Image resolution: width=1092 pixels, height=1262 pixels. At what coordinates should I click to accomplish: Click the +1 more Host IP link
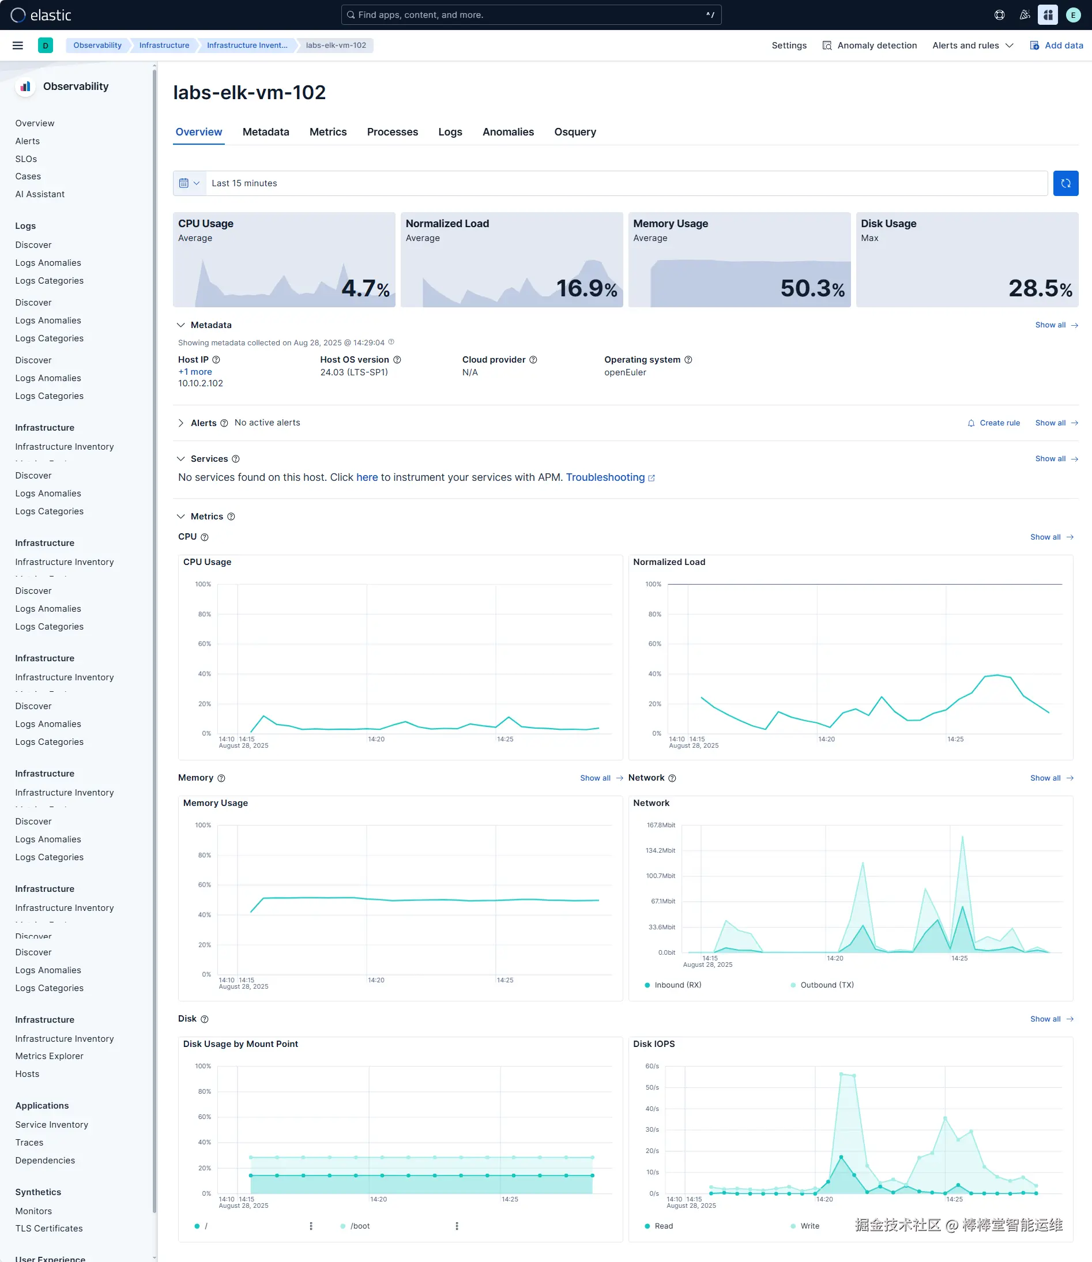click(195, 372)
